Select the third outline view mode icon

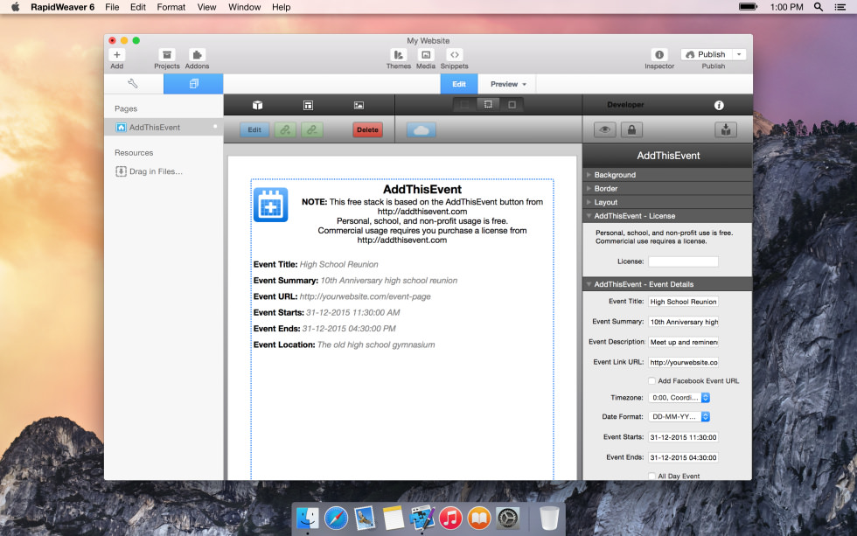point(512,104)
